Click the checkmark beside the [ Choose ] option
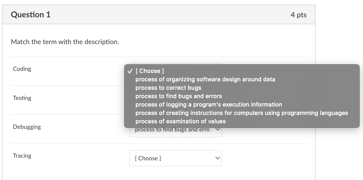This screenshot has width=363, height=180. (x=130, y=71)
